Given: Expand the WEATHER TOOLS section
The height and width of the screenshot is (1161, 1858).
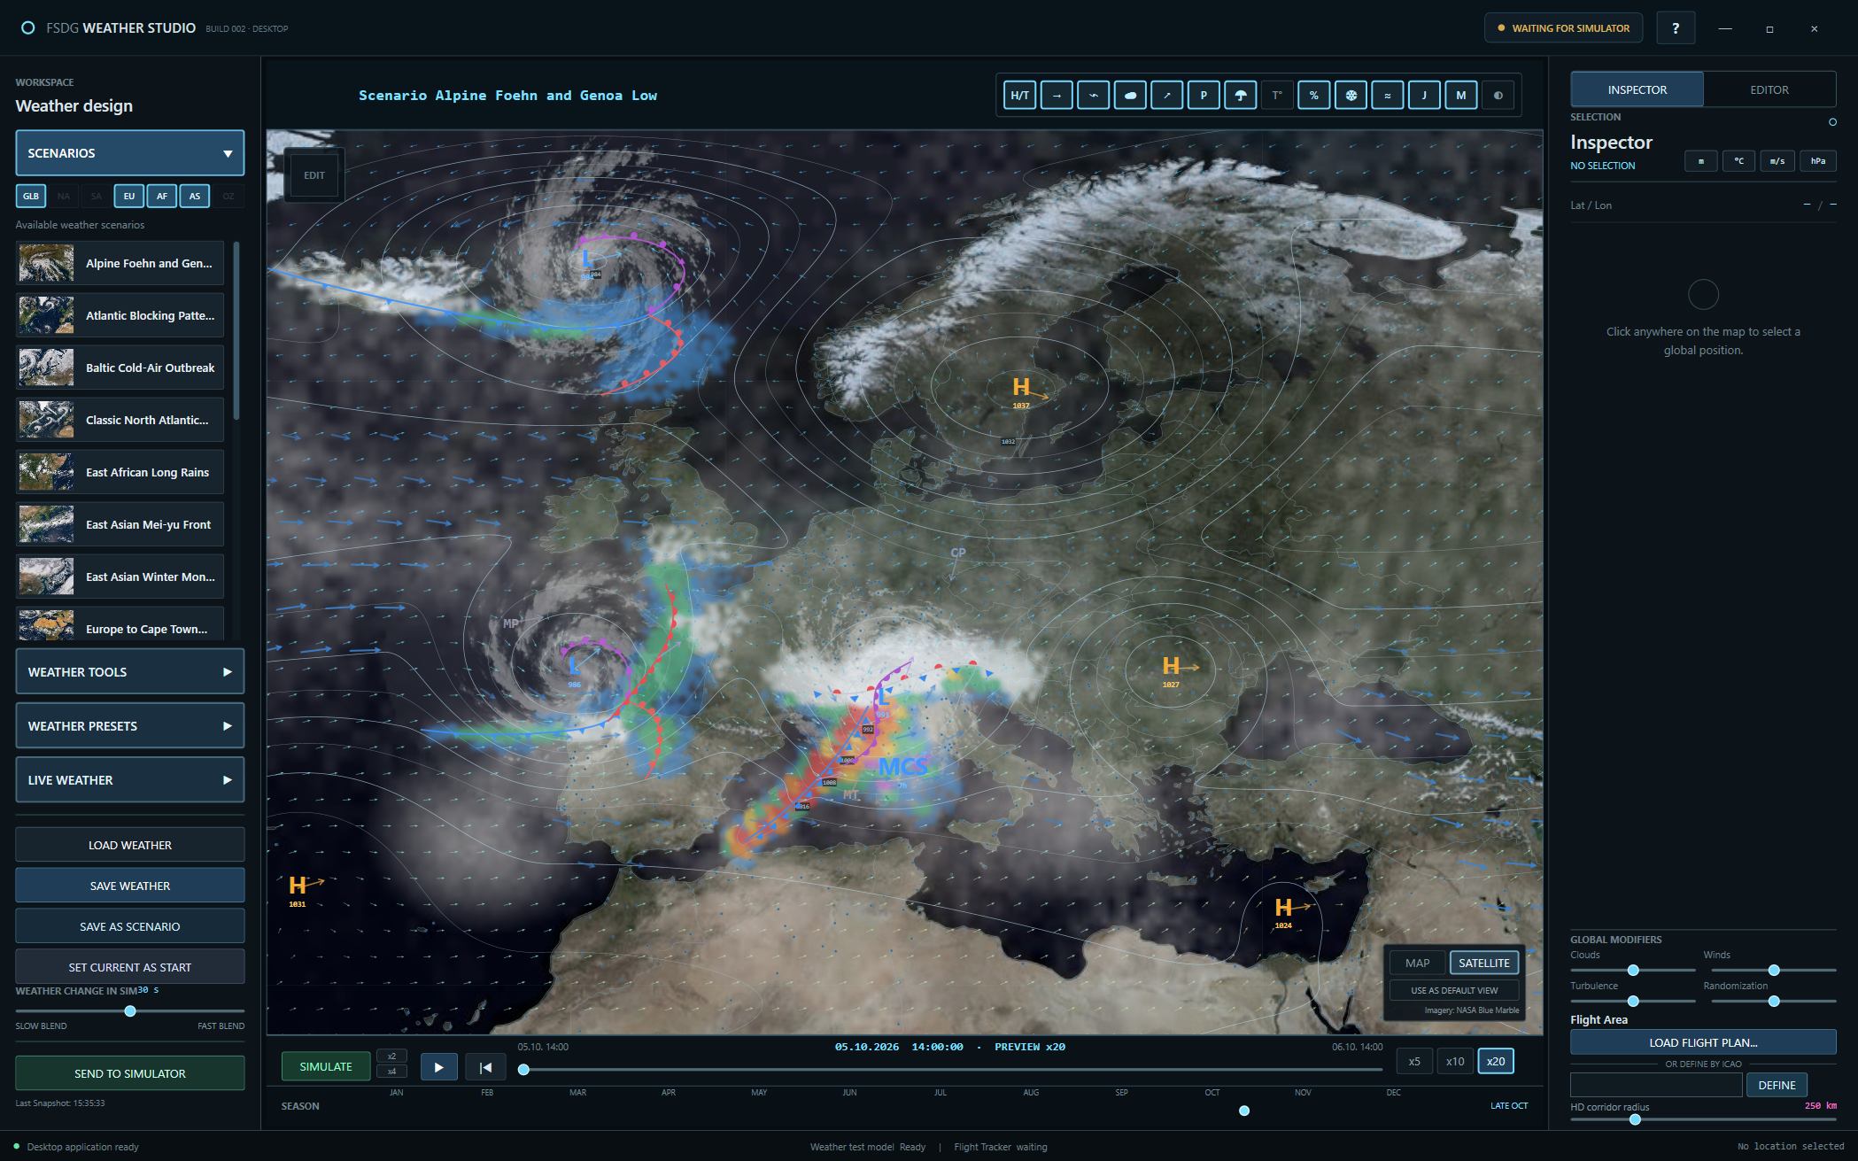Looking at the screenshot, I should (130, 672).
